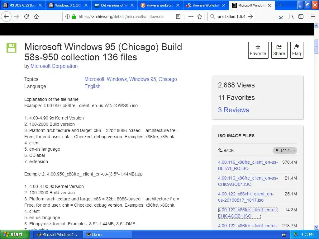Open Microsoft Corporation author link

point(54,66)
